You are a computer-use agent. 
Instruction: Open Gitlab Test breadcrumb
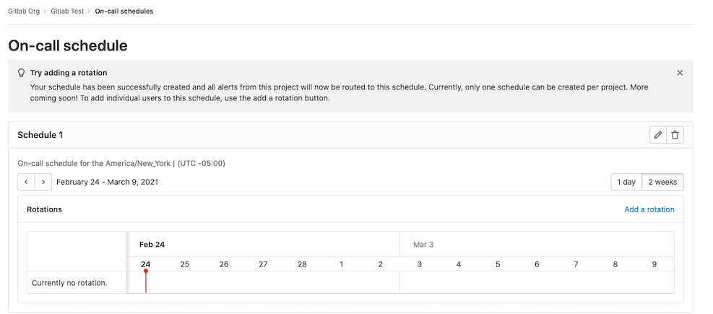[67, 12]
